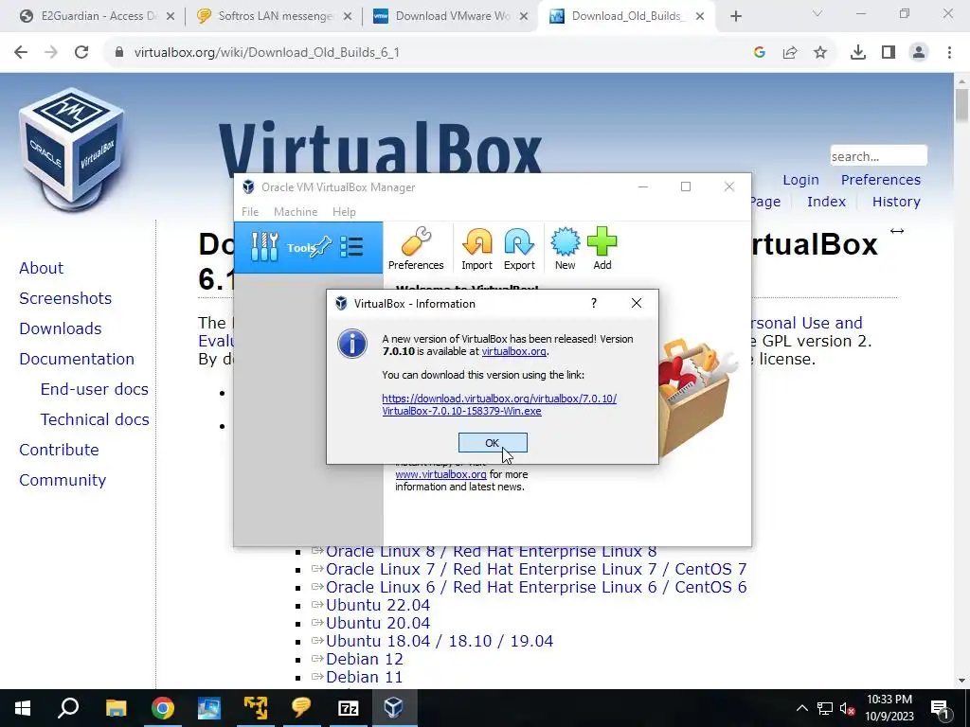Select the Tools item in VirtualBox Manager
Viewport: 970px width, 727px height.
[308, 247]
